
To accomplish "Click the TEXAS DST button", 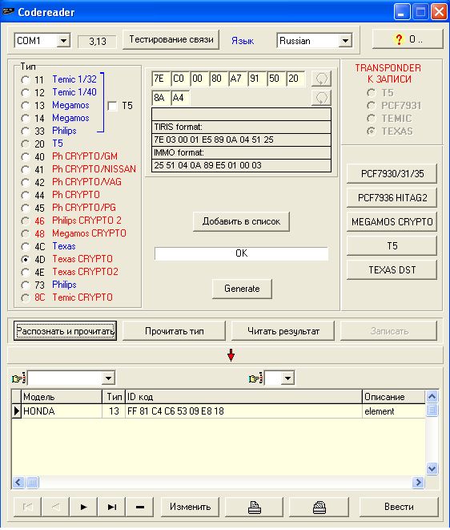I will click(x=392, y=269).
